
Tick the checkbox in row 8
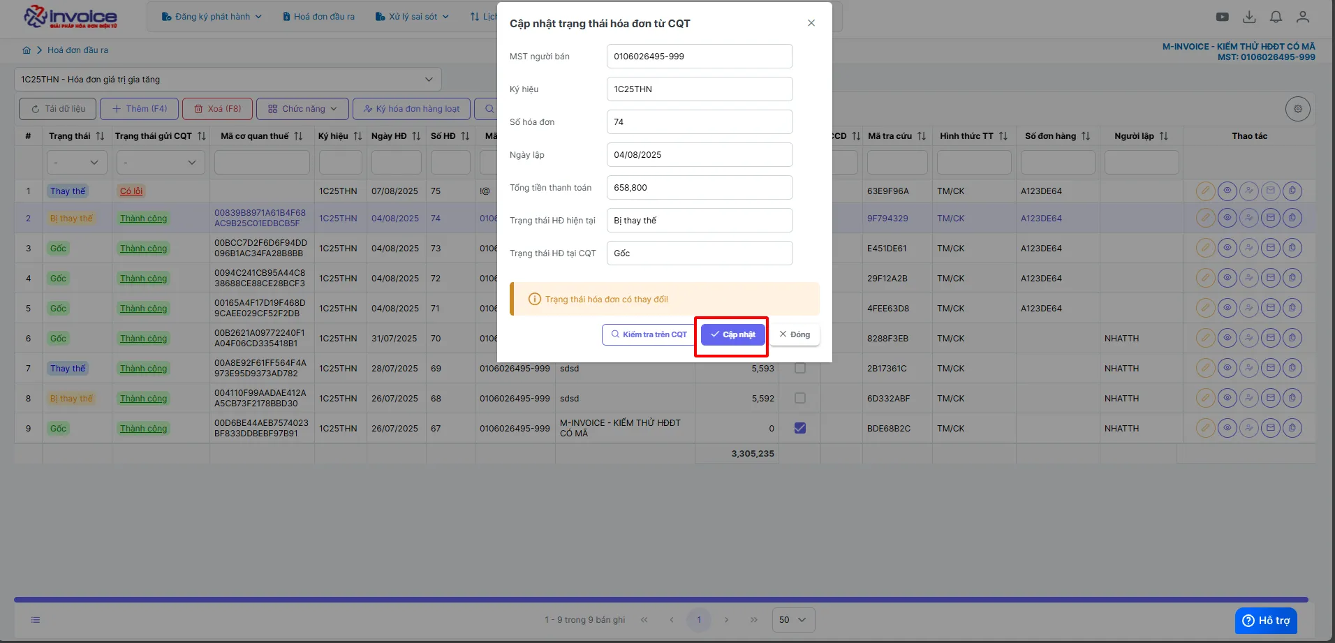tap(800, 398)
